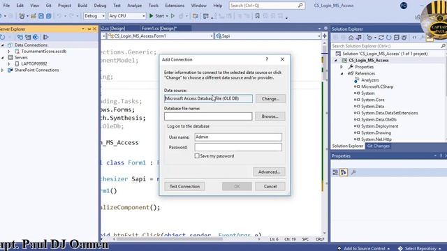
Task: Click the Categorized icon in Properties panel
Action: [335, 172]
